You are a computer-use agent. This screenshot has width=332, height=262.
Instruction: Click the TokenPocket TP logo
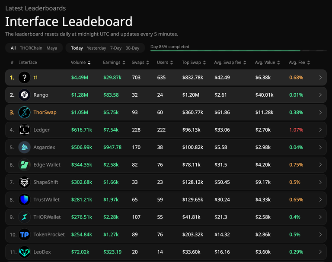24,234
